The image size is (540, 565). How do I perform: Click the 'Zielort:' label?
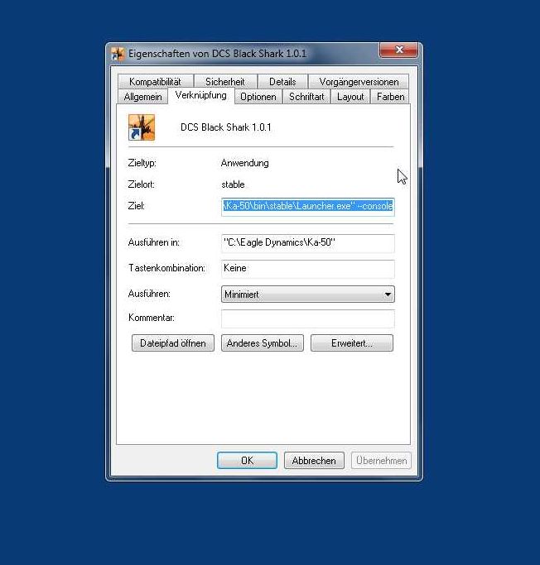click(x=141, y=184)
